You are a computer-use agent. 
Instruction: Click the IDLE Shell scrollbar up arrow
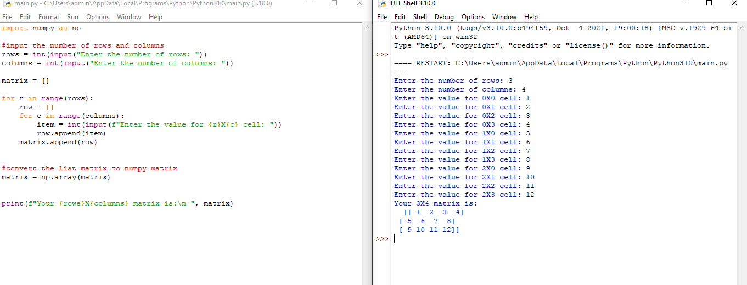pyautogui.click(x=742, y=27)
